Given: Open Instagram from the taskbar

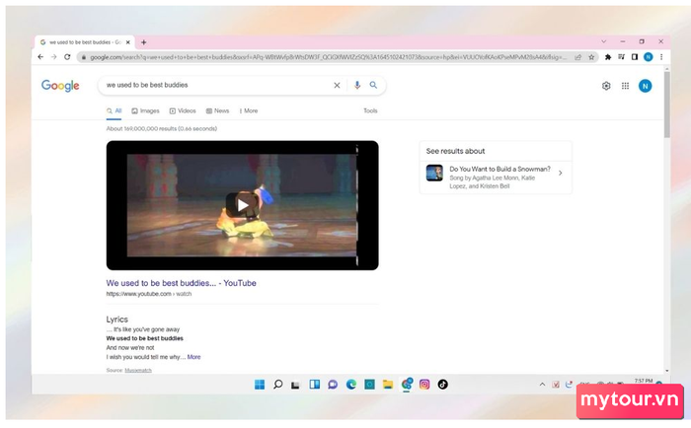Looking at the screenshot, I should [x=424, y=385].
